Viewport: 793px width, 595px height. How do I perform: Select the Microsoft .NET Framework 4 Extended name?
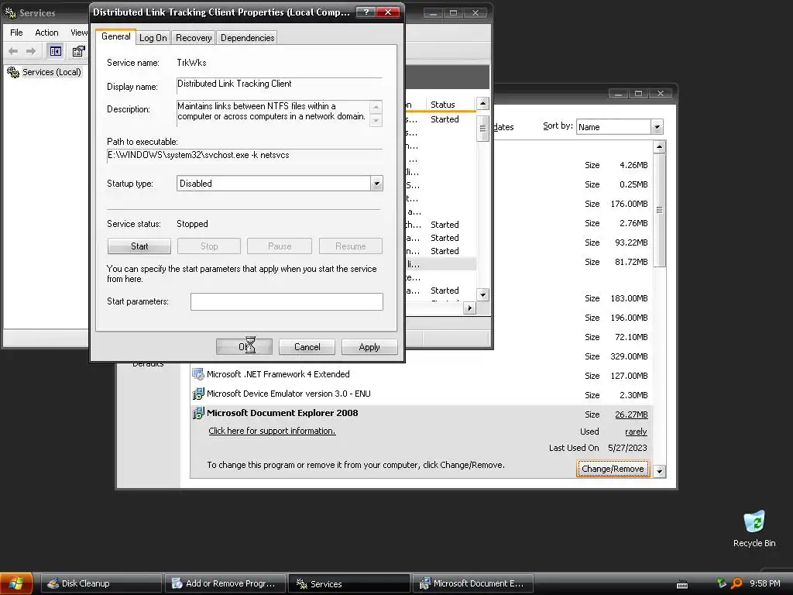click(x=278, y=374)
